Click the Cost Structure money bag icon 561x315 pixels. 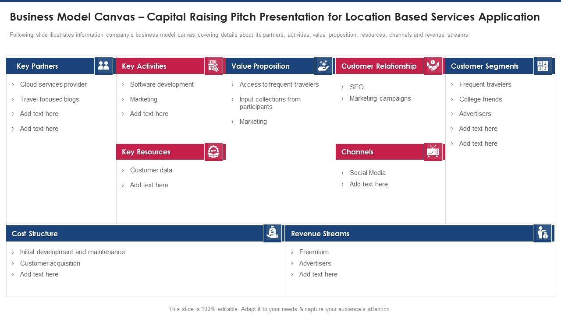point(272,233)
